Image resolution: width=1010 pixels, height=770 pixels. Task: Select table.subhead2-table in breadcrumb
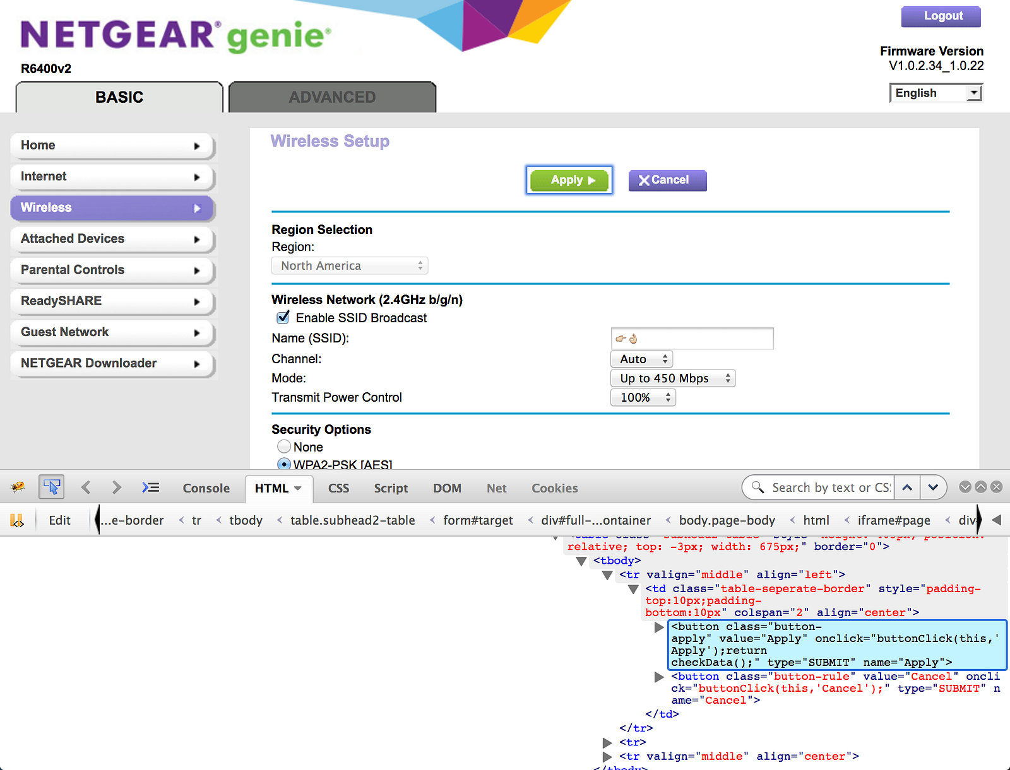coord(352,520)
